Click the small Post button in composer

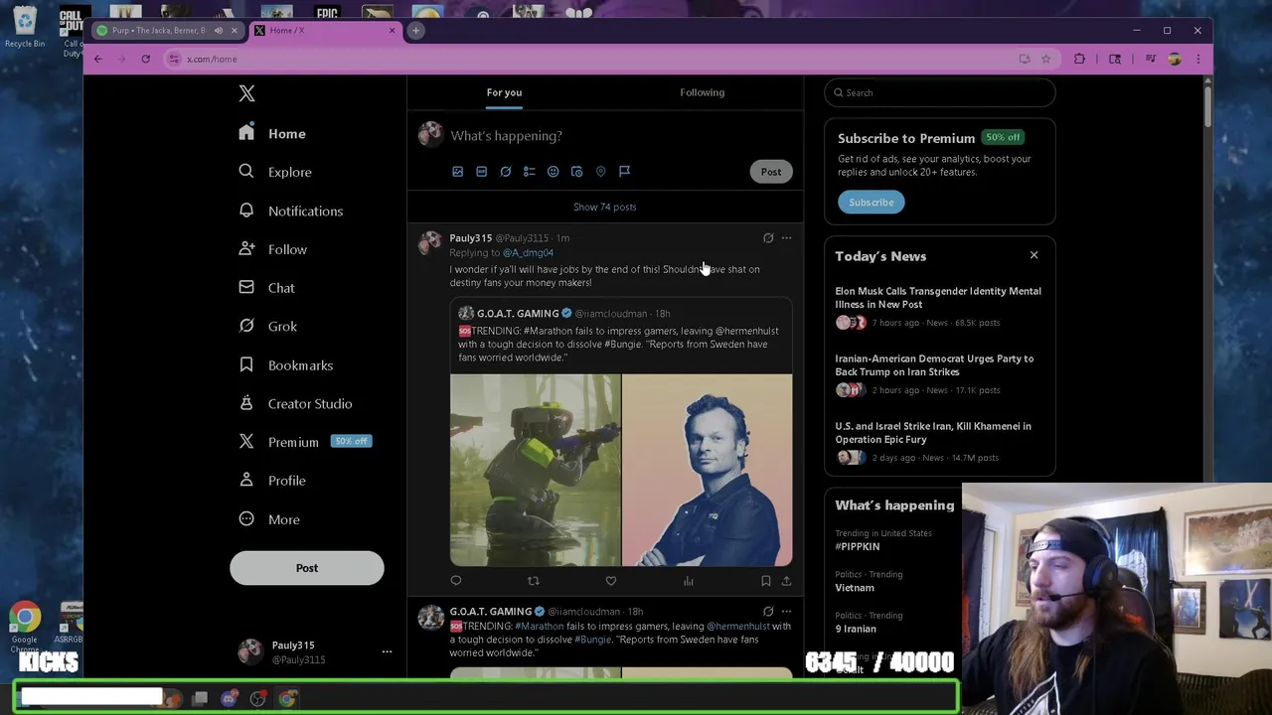[x=771, y=172]
